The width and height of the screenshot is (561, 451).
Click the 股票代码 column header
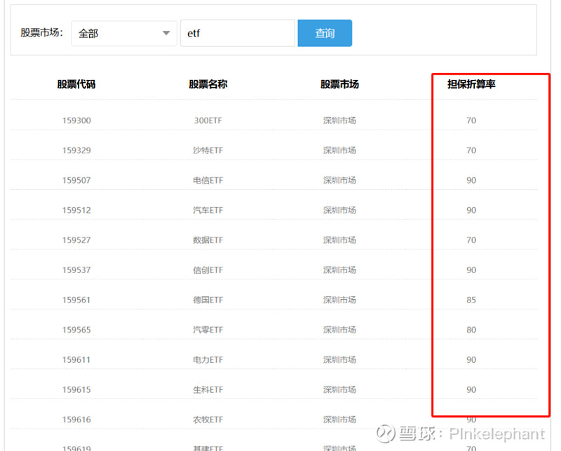click(x=76, y=84)
